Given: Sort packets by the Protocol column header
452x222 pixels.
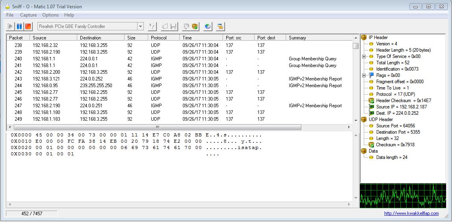Looking at the screenshot, I should (x=159, y=38).
